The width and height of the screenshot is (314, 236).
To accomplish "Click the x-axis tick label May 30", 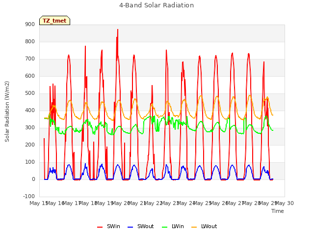I will tap(285, 204).
